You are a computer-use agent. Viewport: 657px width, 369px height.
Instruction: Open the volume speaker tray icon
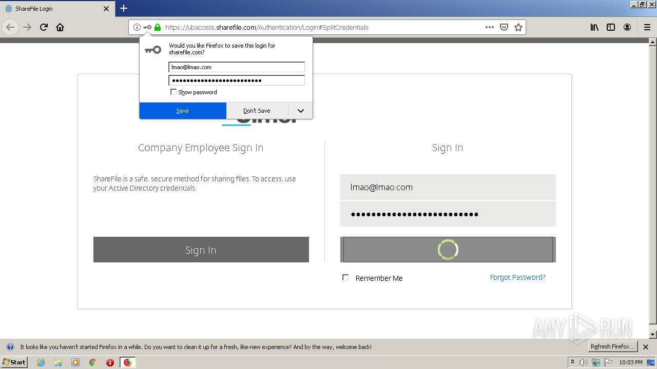point(584,362)
